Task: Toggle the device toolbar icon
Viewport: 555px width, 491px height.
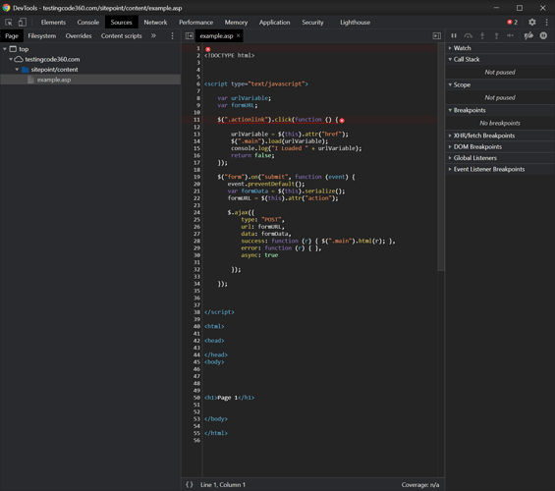Action: pyautogui.click(x=23, y=23)
